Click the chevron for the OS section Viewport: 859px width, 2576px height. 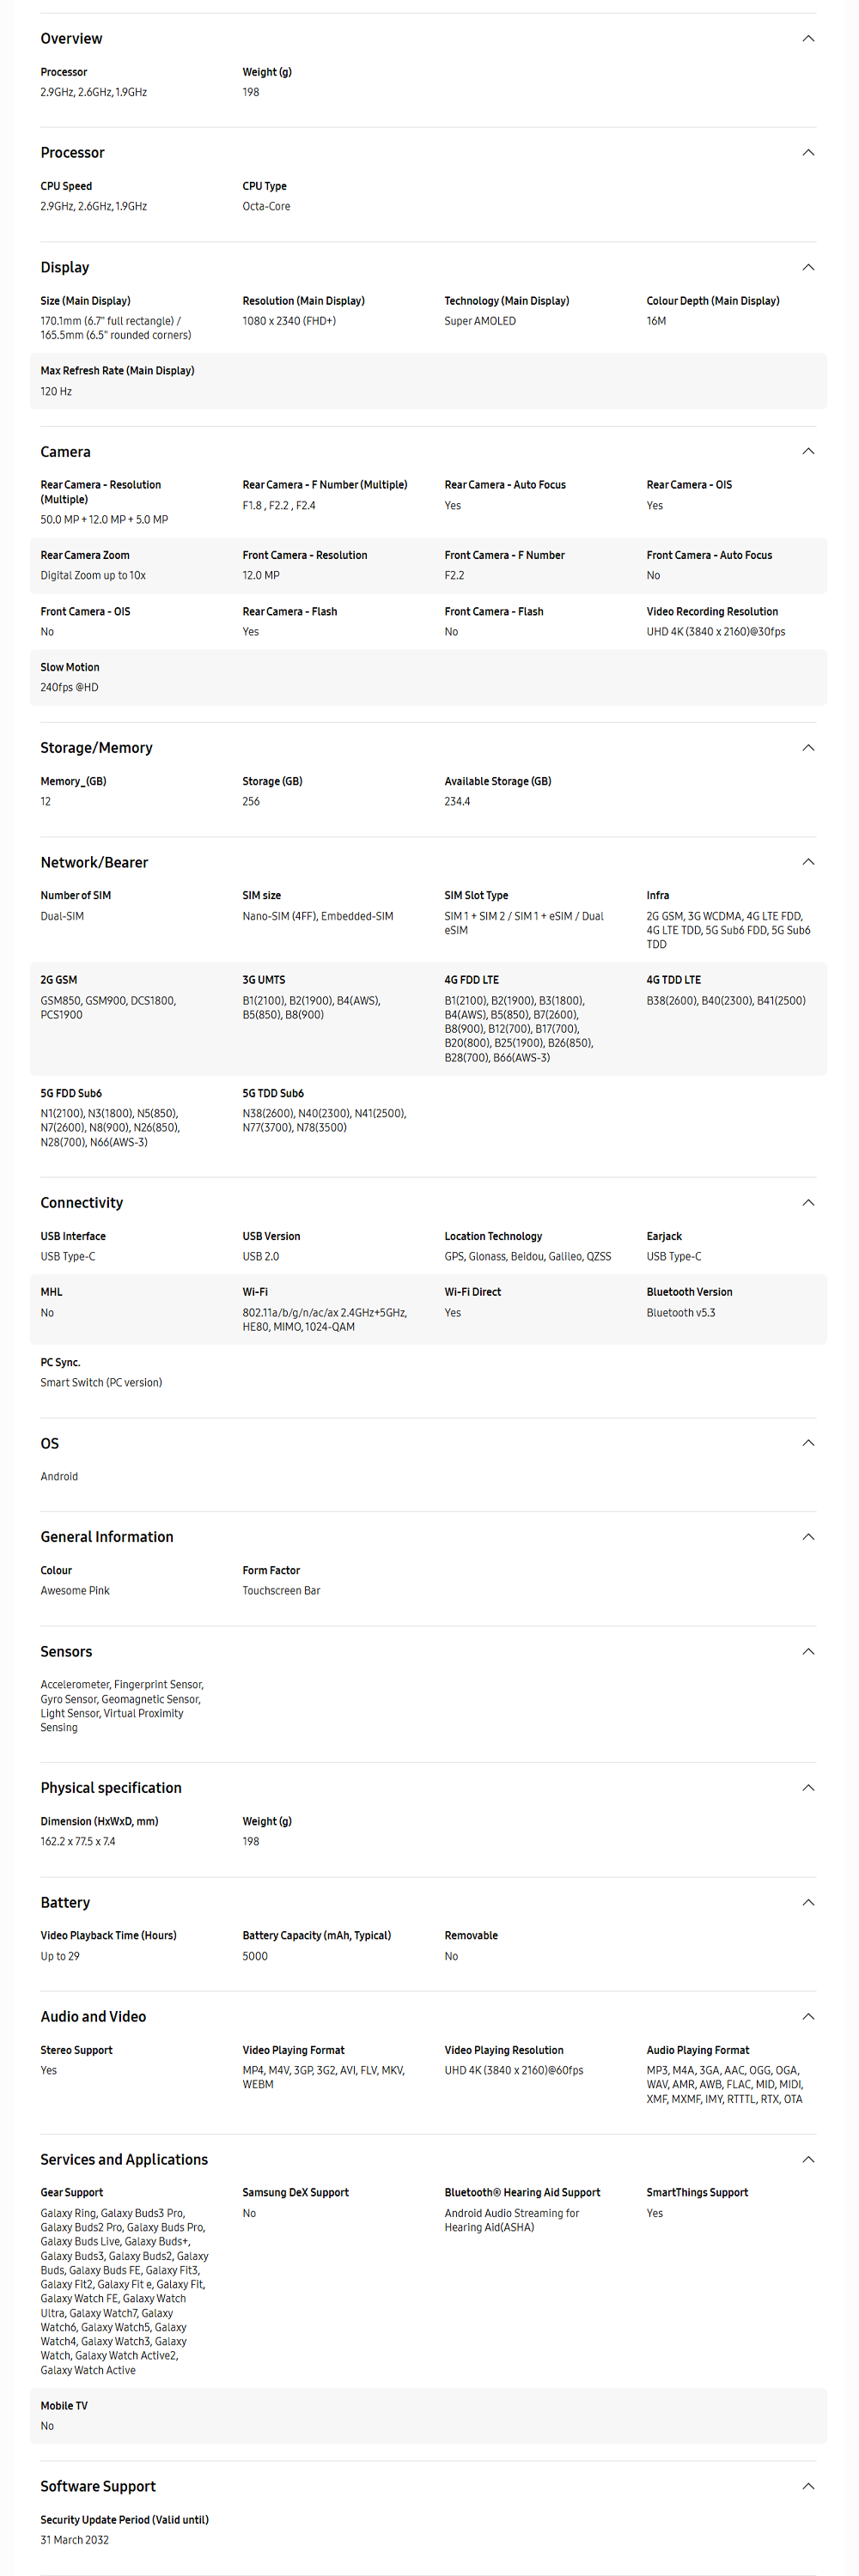click(808, 1443)
